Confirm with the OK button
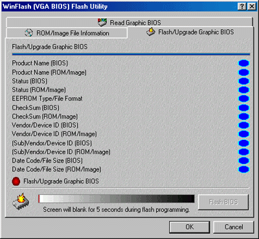 tap(190, 227)
